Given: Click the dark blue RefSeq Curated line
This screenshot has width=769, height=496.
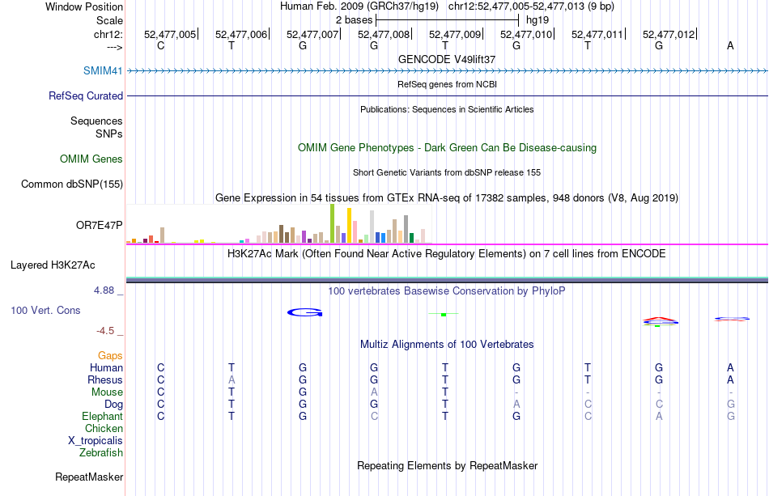Looking at the screenshot, I should click(x=448, y=95).
